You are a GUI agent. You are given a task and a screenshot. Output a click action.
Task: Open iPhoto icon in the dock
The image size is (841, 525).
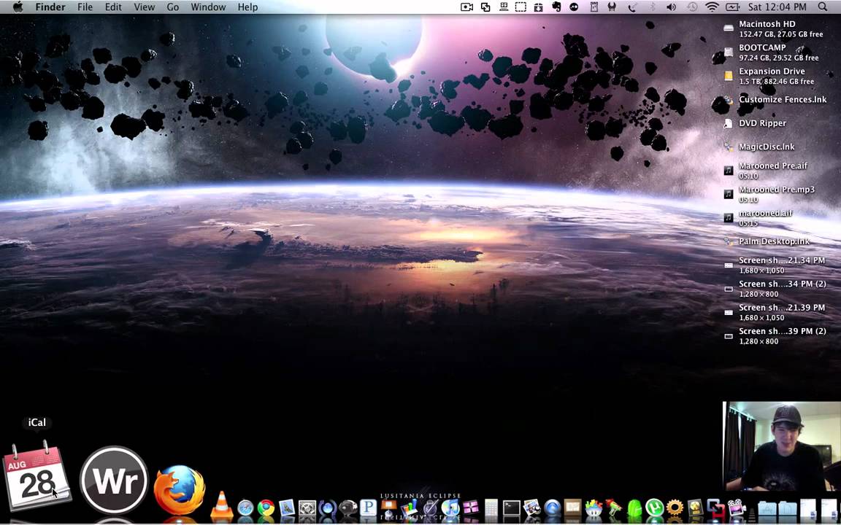pos(533,507)
